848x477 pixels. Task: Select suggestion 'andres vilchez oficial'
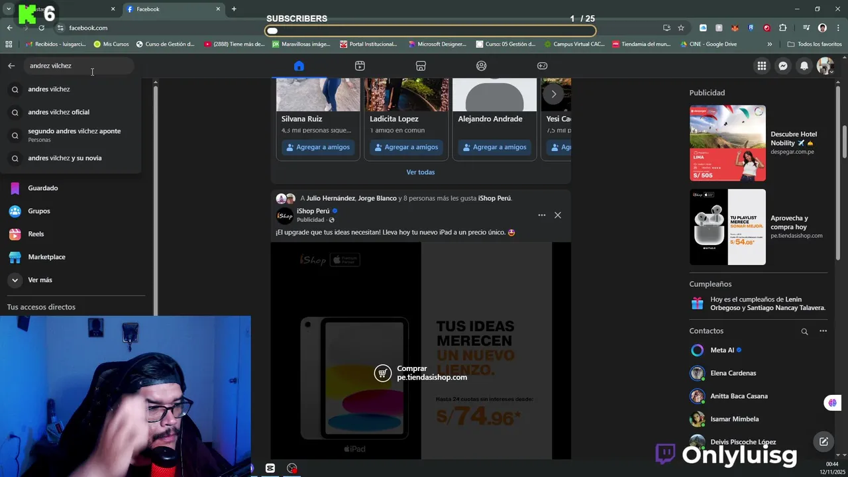(x=71, y=112)
